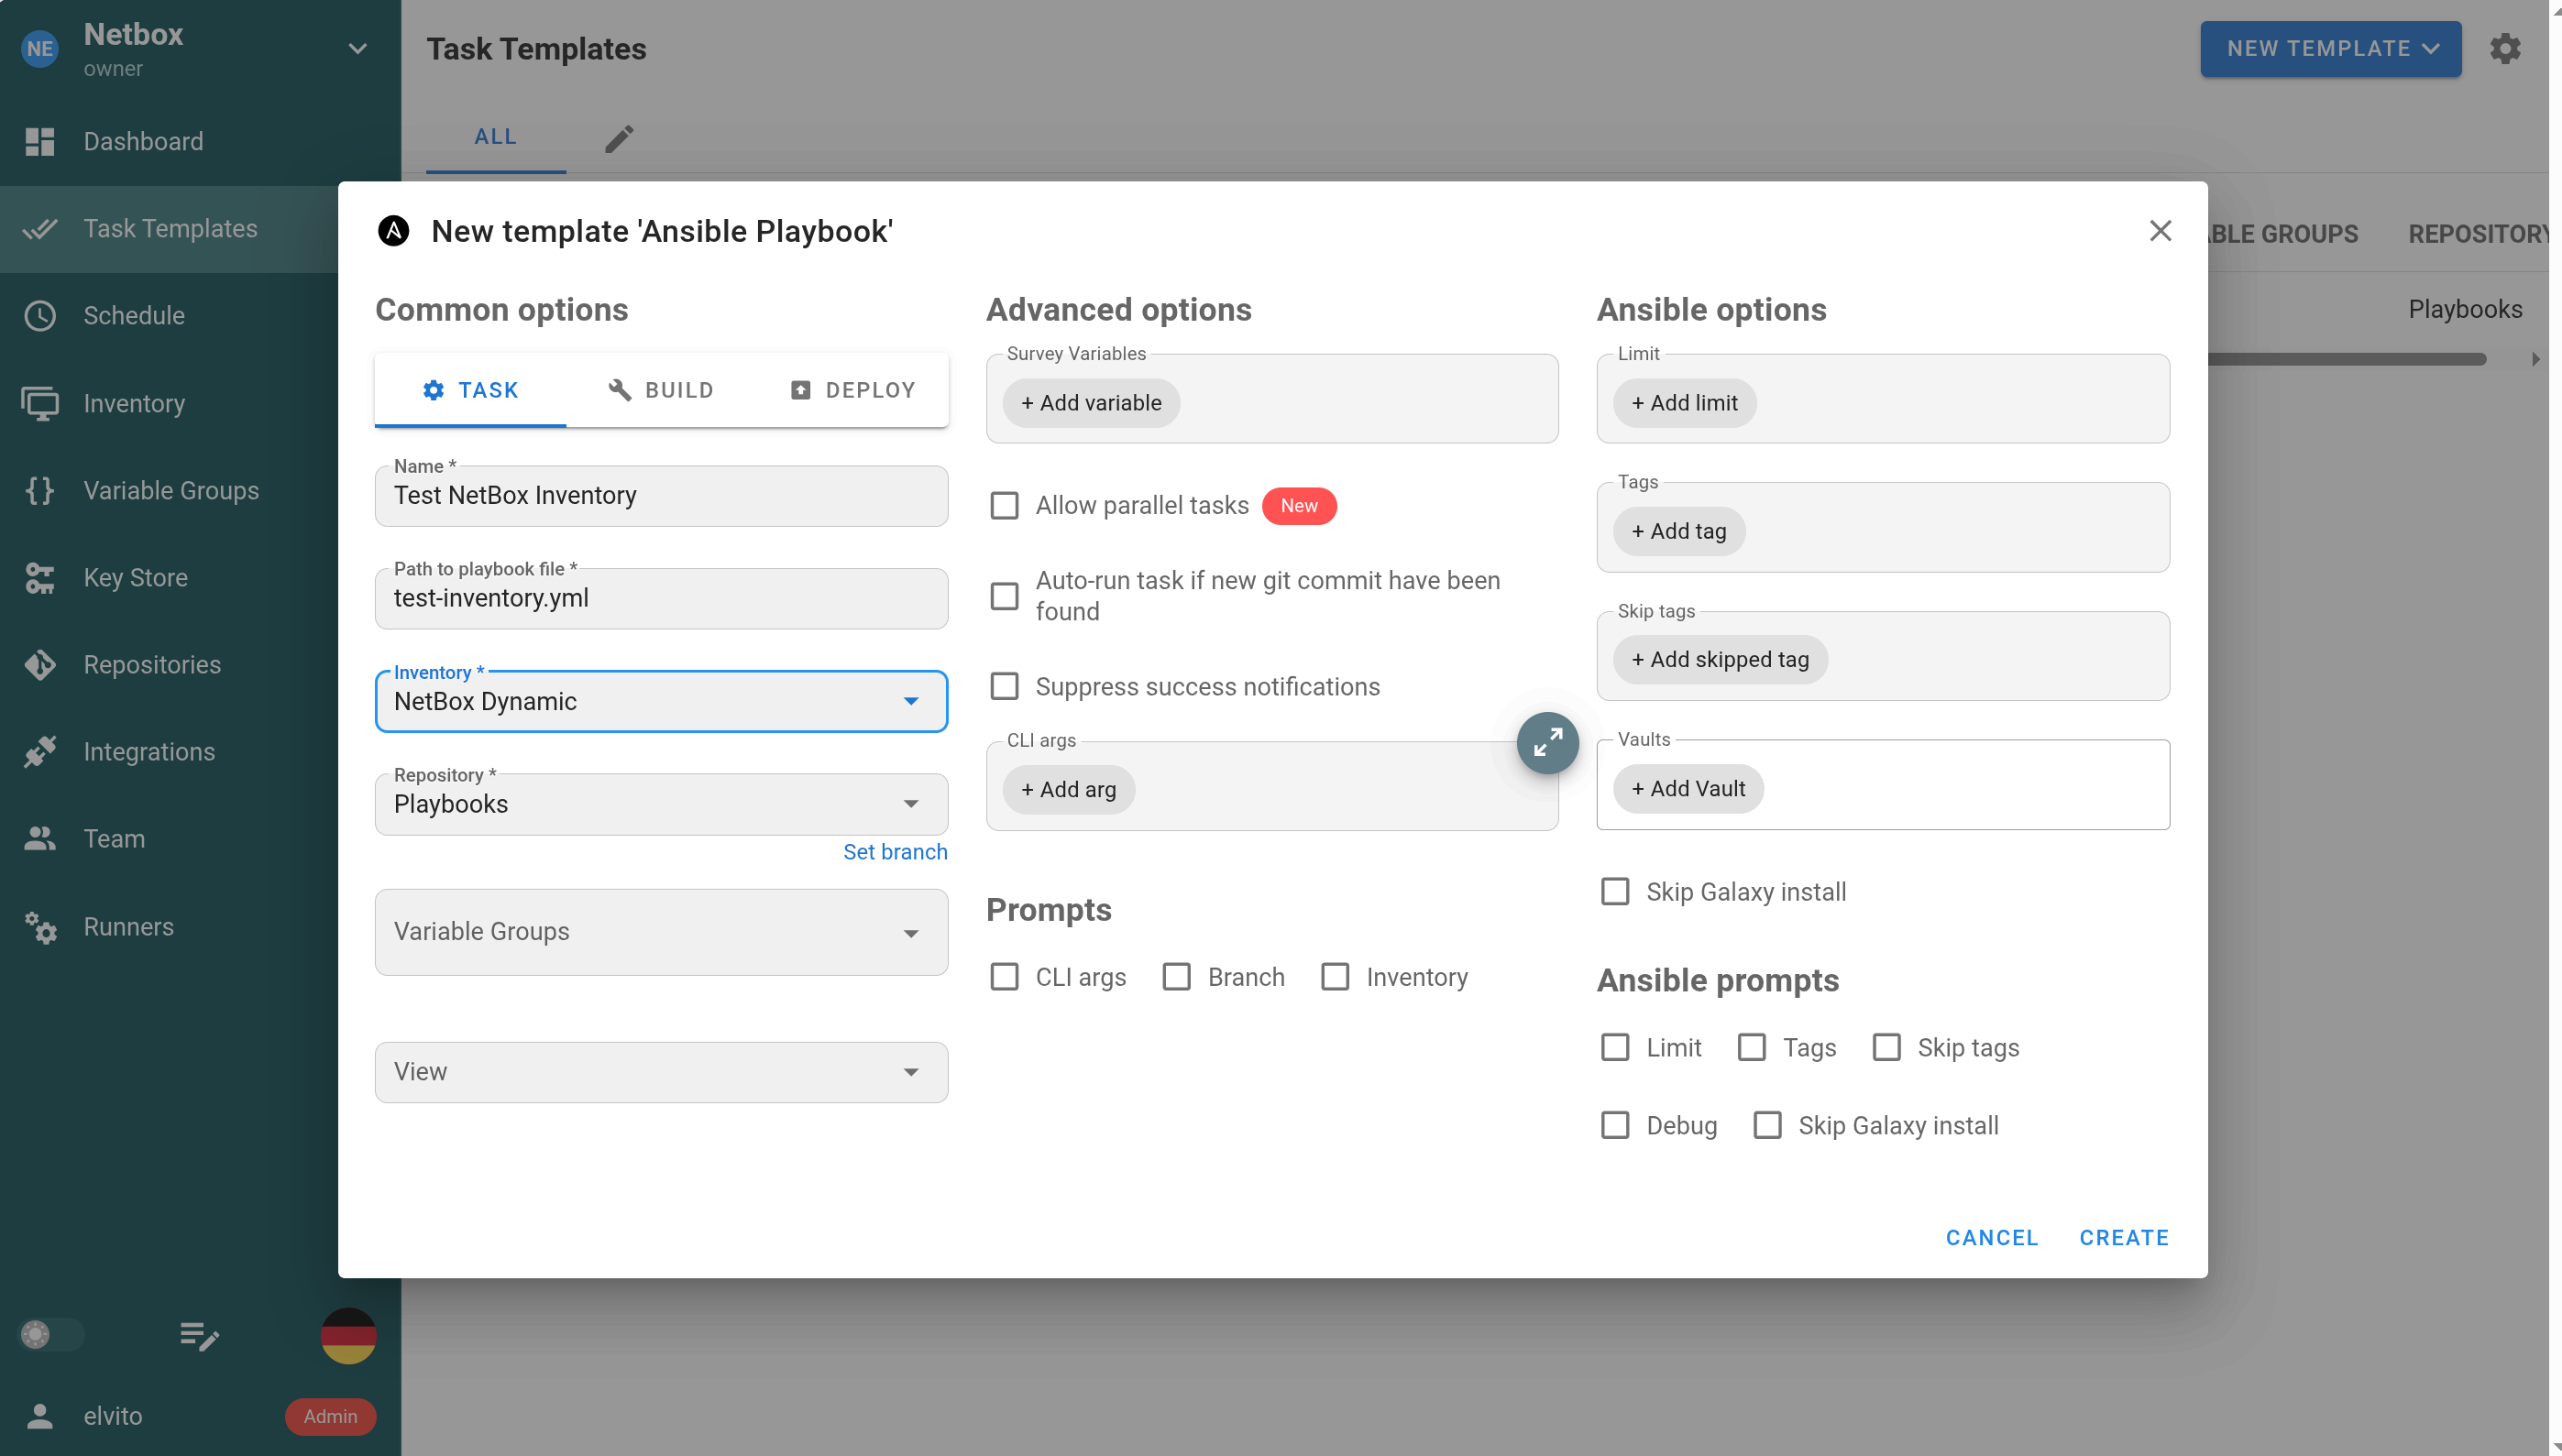Click the Admin badge next to elvito
Screen dimensions: 2562x1456
click(330, 1416)
